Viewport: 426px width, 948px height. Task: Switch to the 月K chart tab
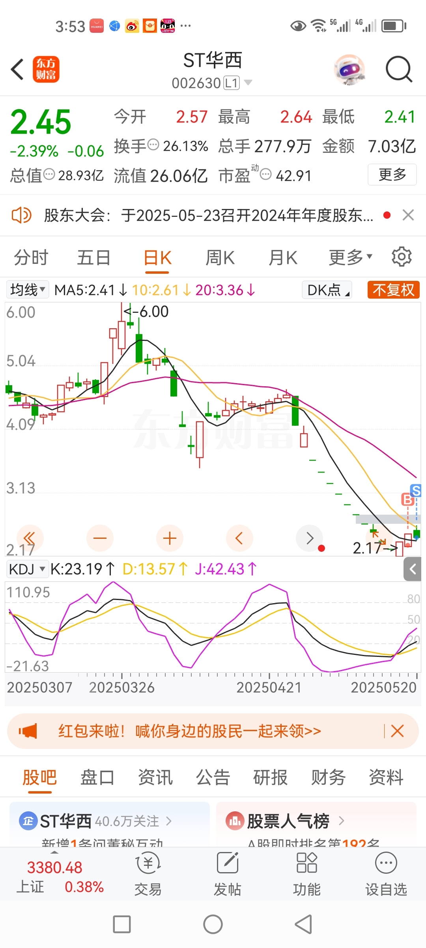[283, 258]
